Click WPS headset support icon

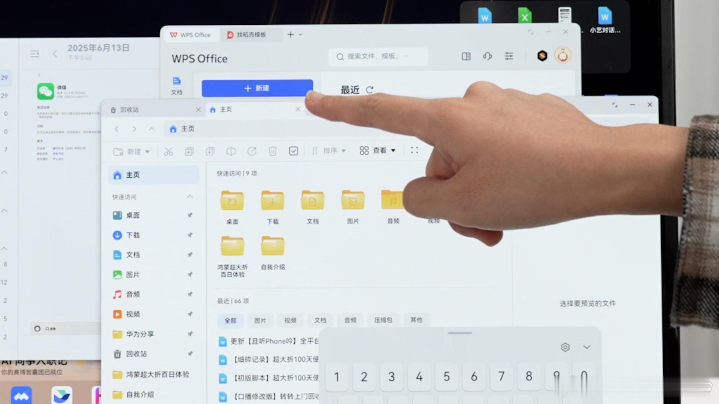point(487,56)
